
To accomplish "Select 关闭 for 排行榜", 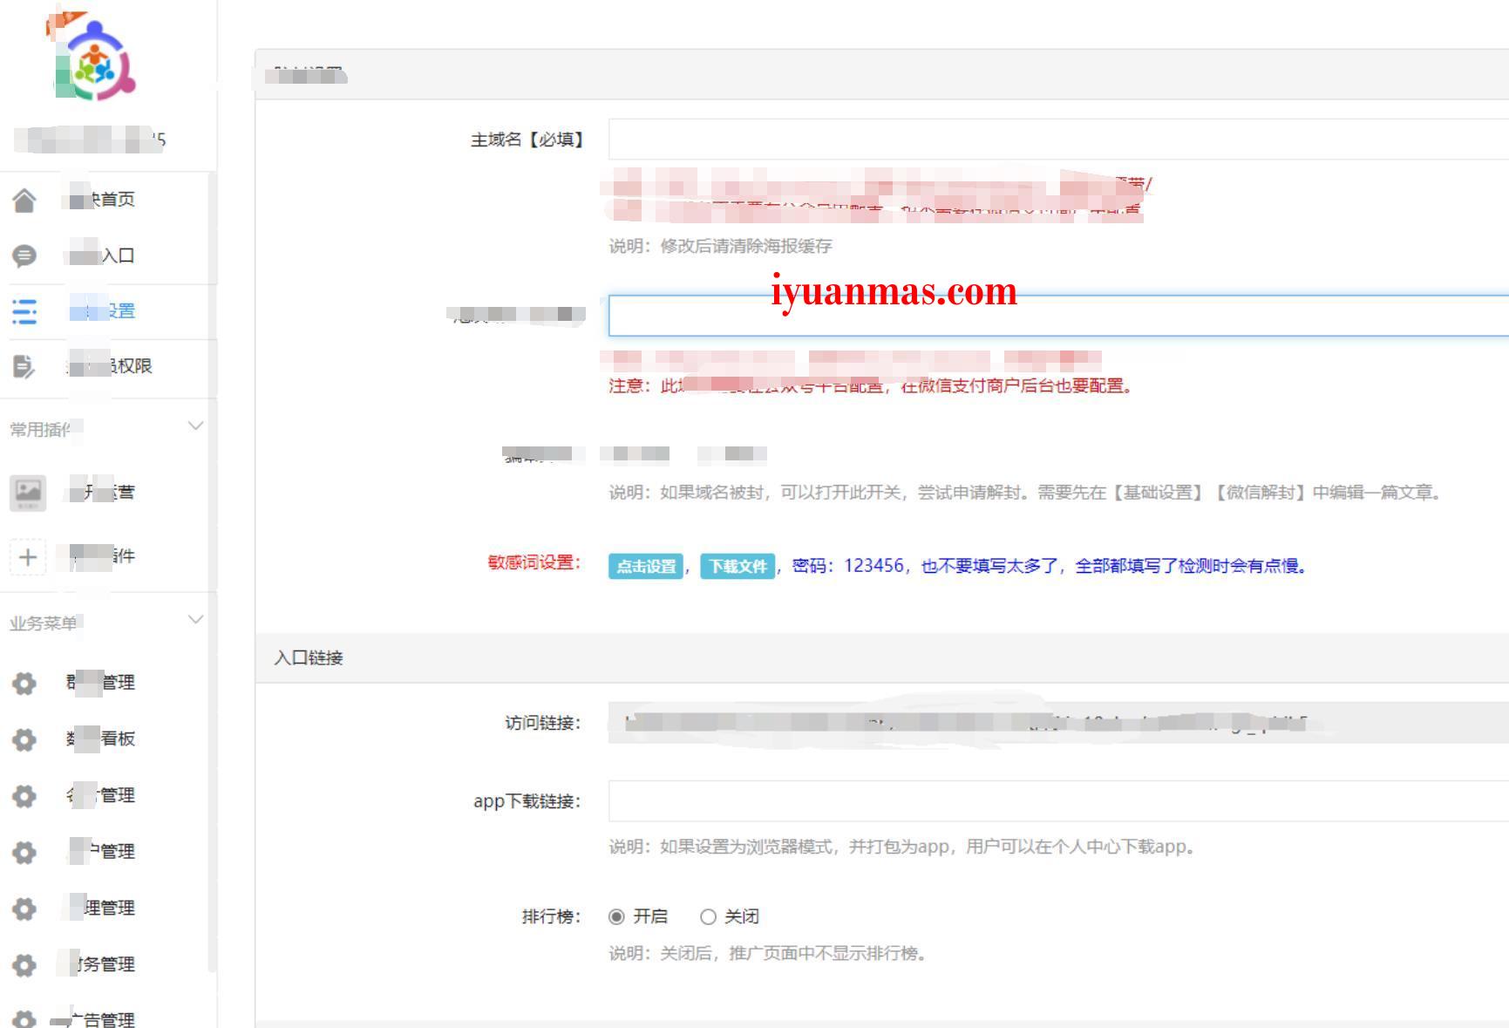I will click(708, 916).
